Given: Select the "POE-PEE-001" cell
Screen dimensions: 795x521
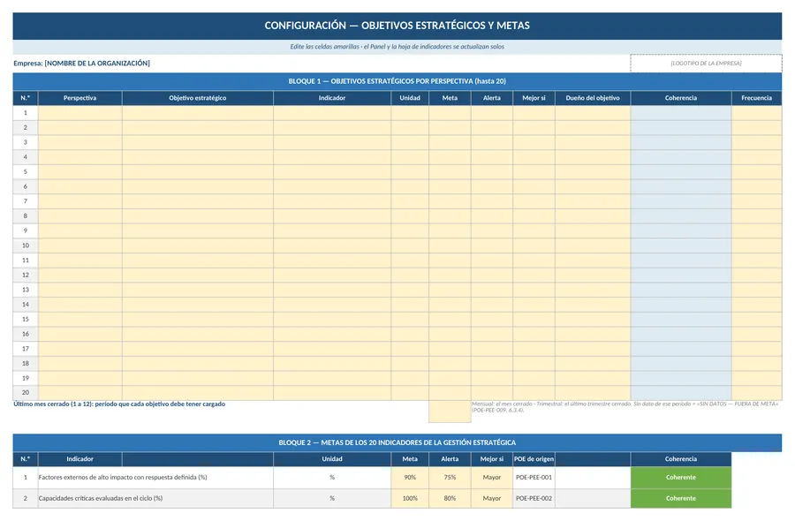Looking at the screenshot, I should (x=534, y=478).
